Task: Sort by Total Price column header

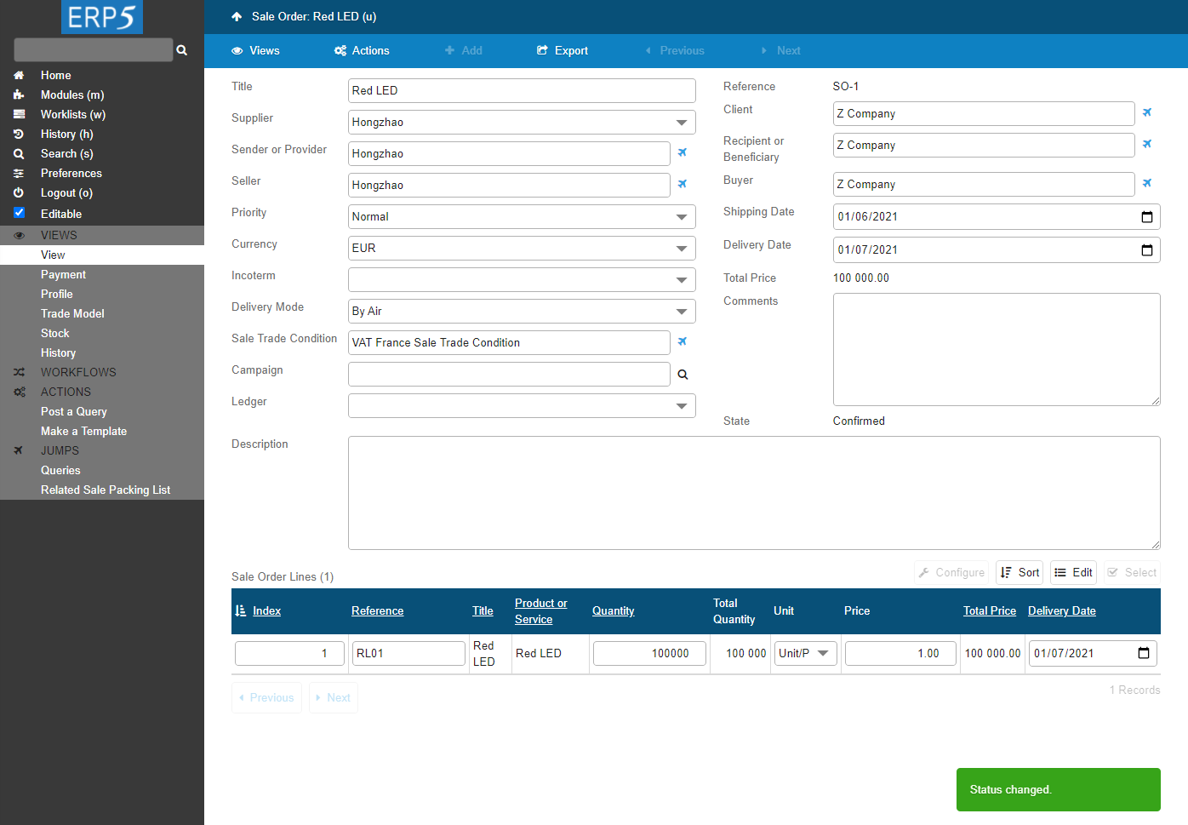Action: 990,610
